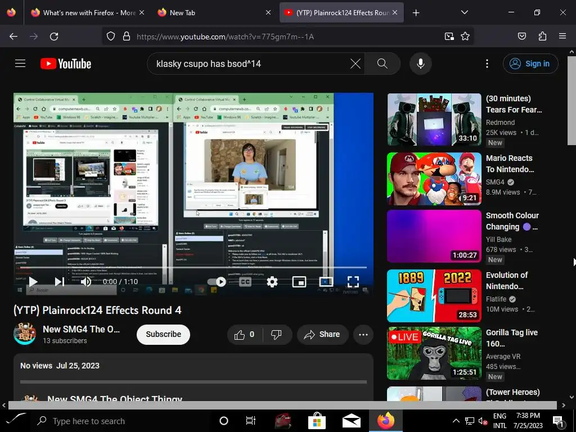
Task: Dislike this video
Action: [x=277, y=334]
